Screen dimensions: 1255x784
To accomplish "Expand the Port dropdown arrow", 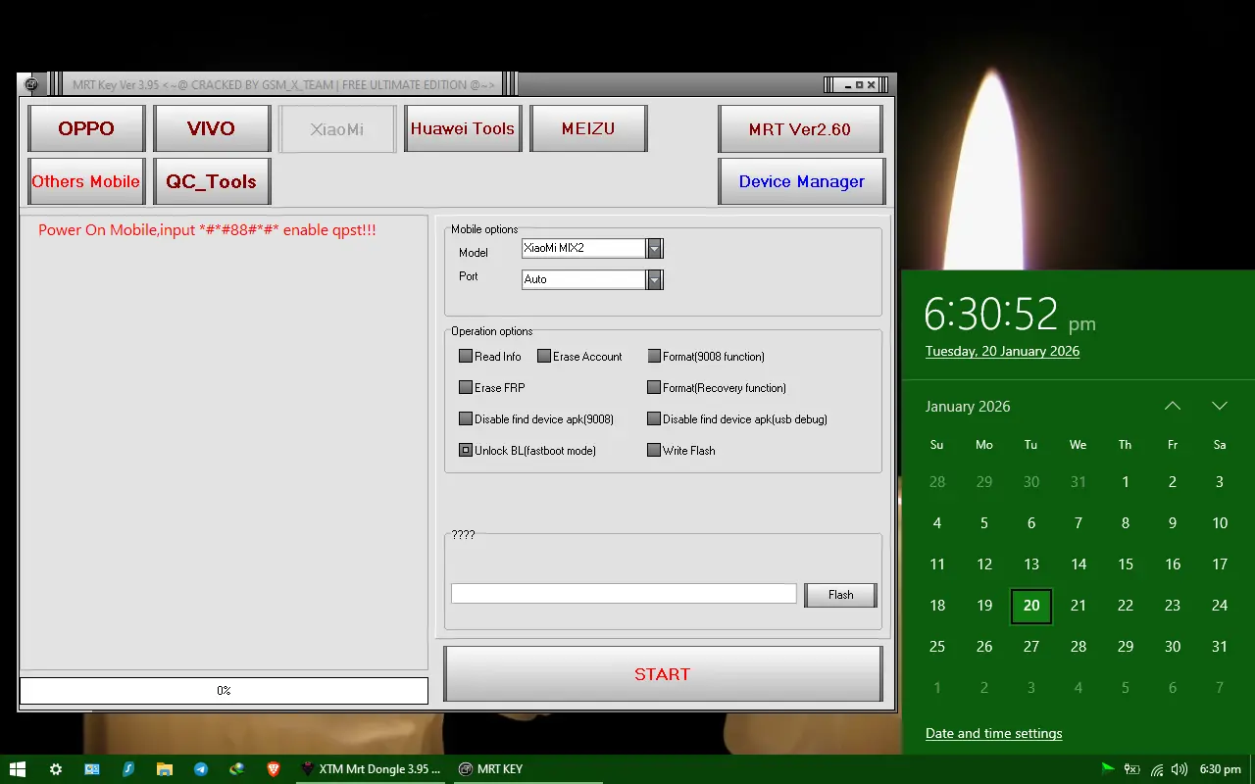I will tap(654, 279).
